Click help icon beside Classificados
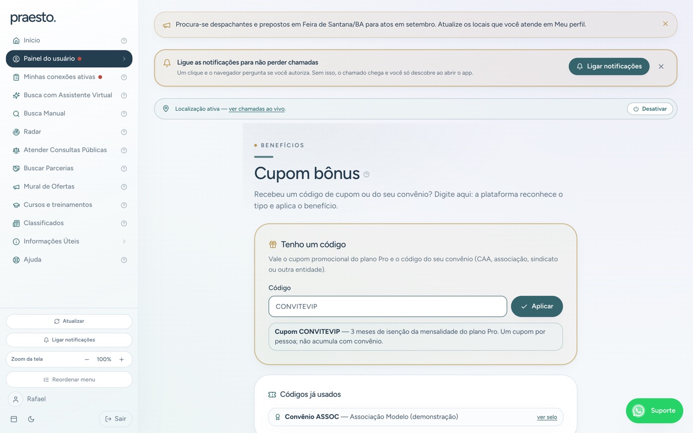 click(124, 224)
